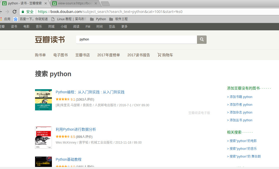Open the Python bookmarks folder
The width and height of the screenshot is (279, 169).
pos(98,19)
